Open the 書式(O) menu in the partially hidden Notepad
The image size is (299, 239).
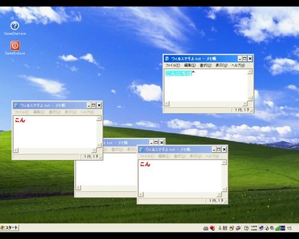(x=117, y=149)
